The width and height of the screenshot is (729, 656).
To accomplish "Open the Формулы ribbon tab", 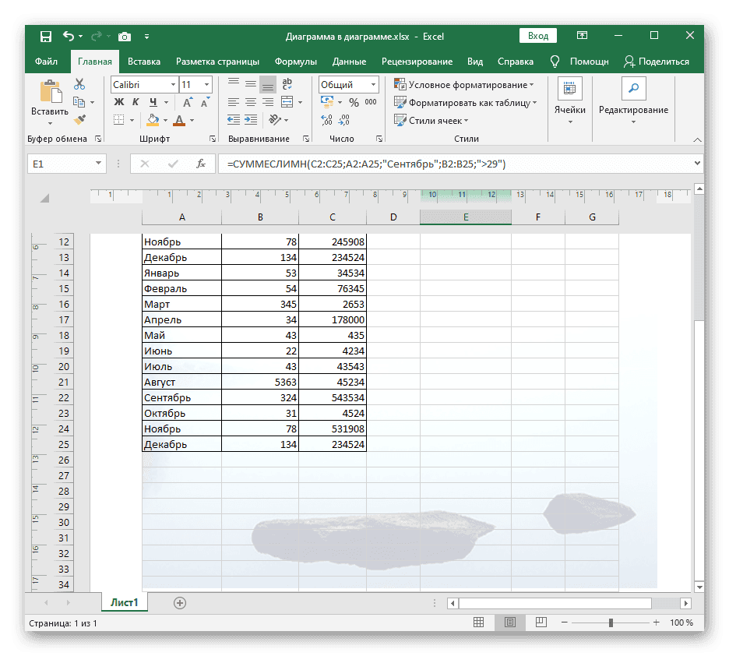I will point(295,62).
